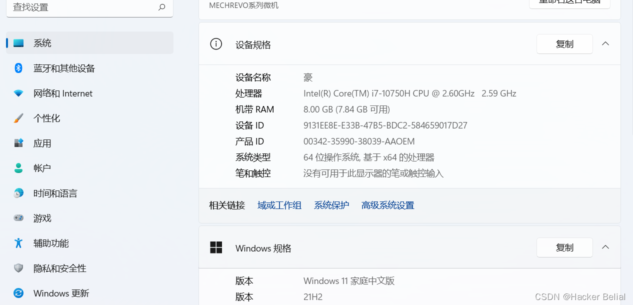Click the 21H2 version value
The height and width of the screenshot is (305, 633).
[313, 297]
